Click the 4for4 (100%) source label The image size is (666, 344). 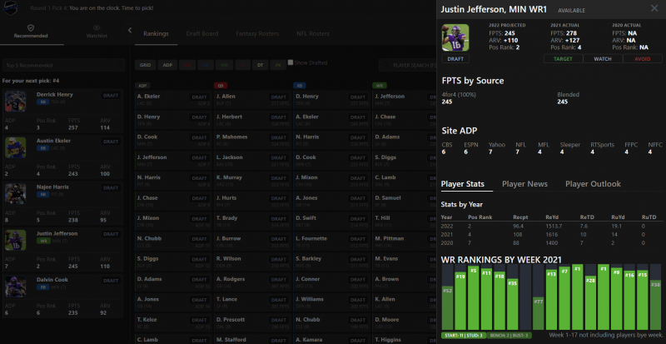click(459, 95)
